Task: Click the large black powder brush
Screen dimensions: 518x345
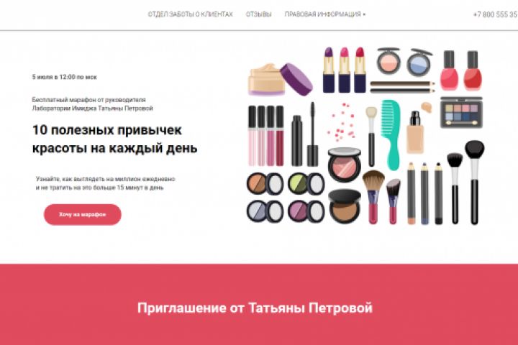Action: (474, 183)
